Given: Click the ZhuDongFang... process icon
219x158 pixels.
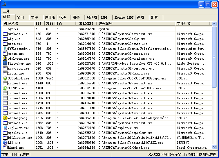Looking at the screenshot, I should (x=5, y=118).
